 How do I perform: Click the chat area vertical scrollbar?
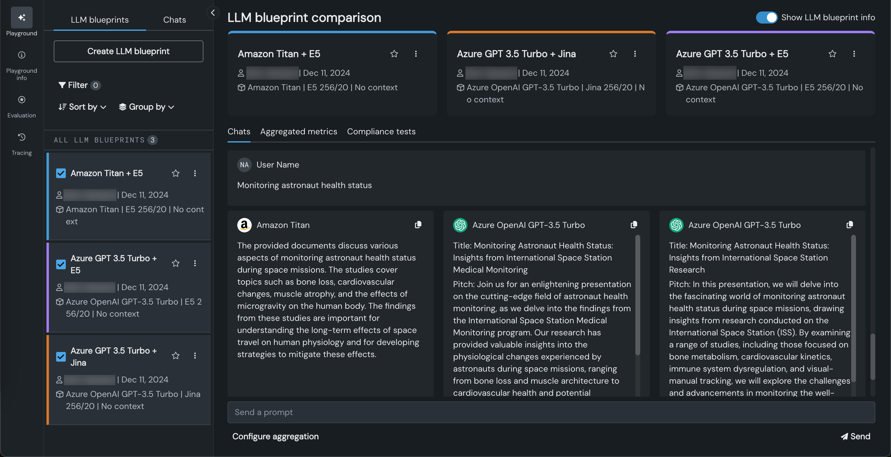coord(872,356)
